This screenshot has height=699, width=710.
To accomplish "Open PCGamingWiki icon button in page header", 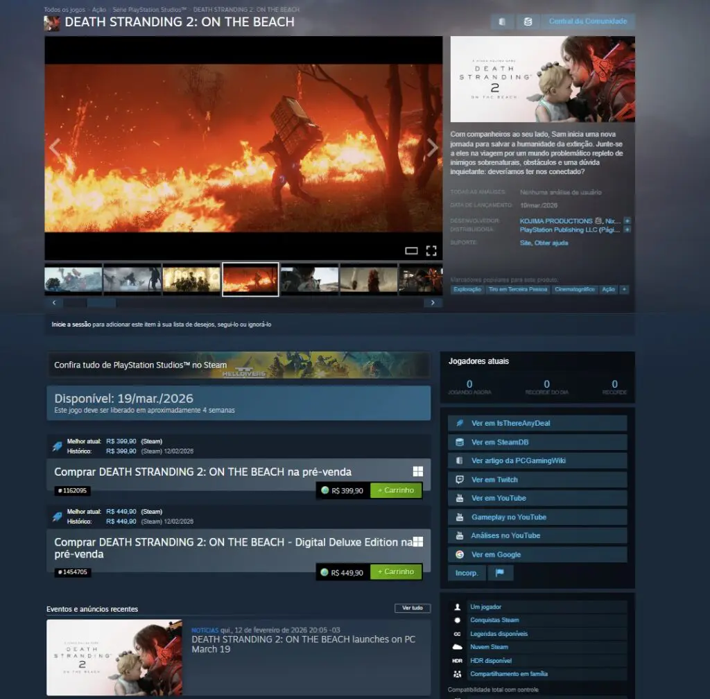I will [x=502, y=21].
